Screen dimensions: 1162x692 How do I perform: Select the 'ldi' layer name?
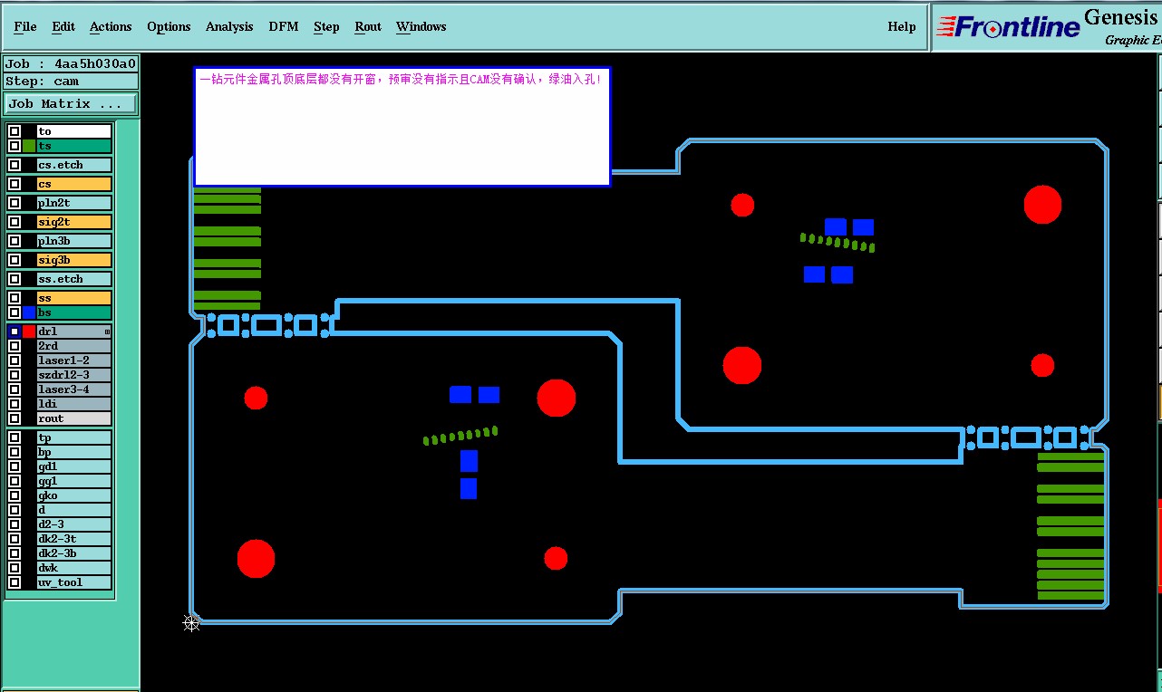tap(74, 404)
